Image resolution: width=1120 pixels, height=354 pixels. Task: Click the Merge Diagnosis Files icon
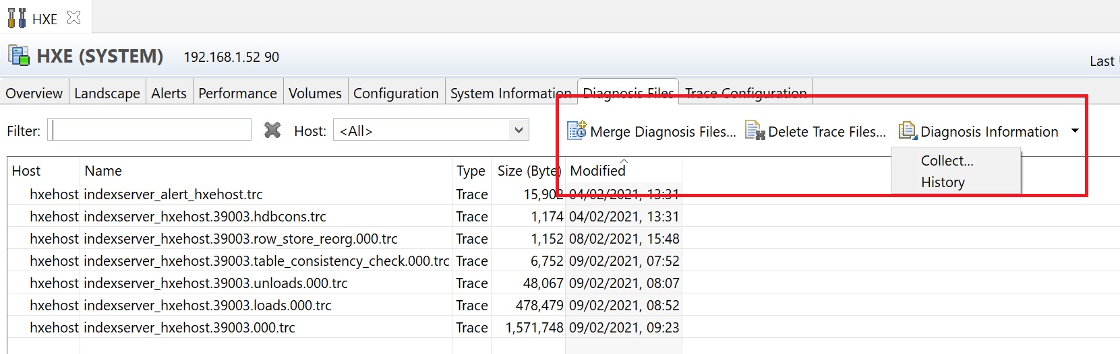tap(577, 131)
